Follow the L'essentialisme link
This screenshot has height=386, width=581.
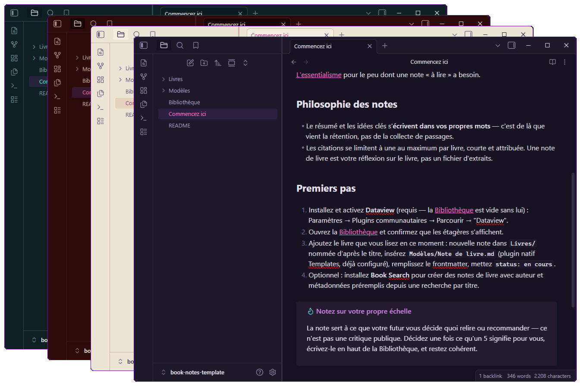coord(319,75)
